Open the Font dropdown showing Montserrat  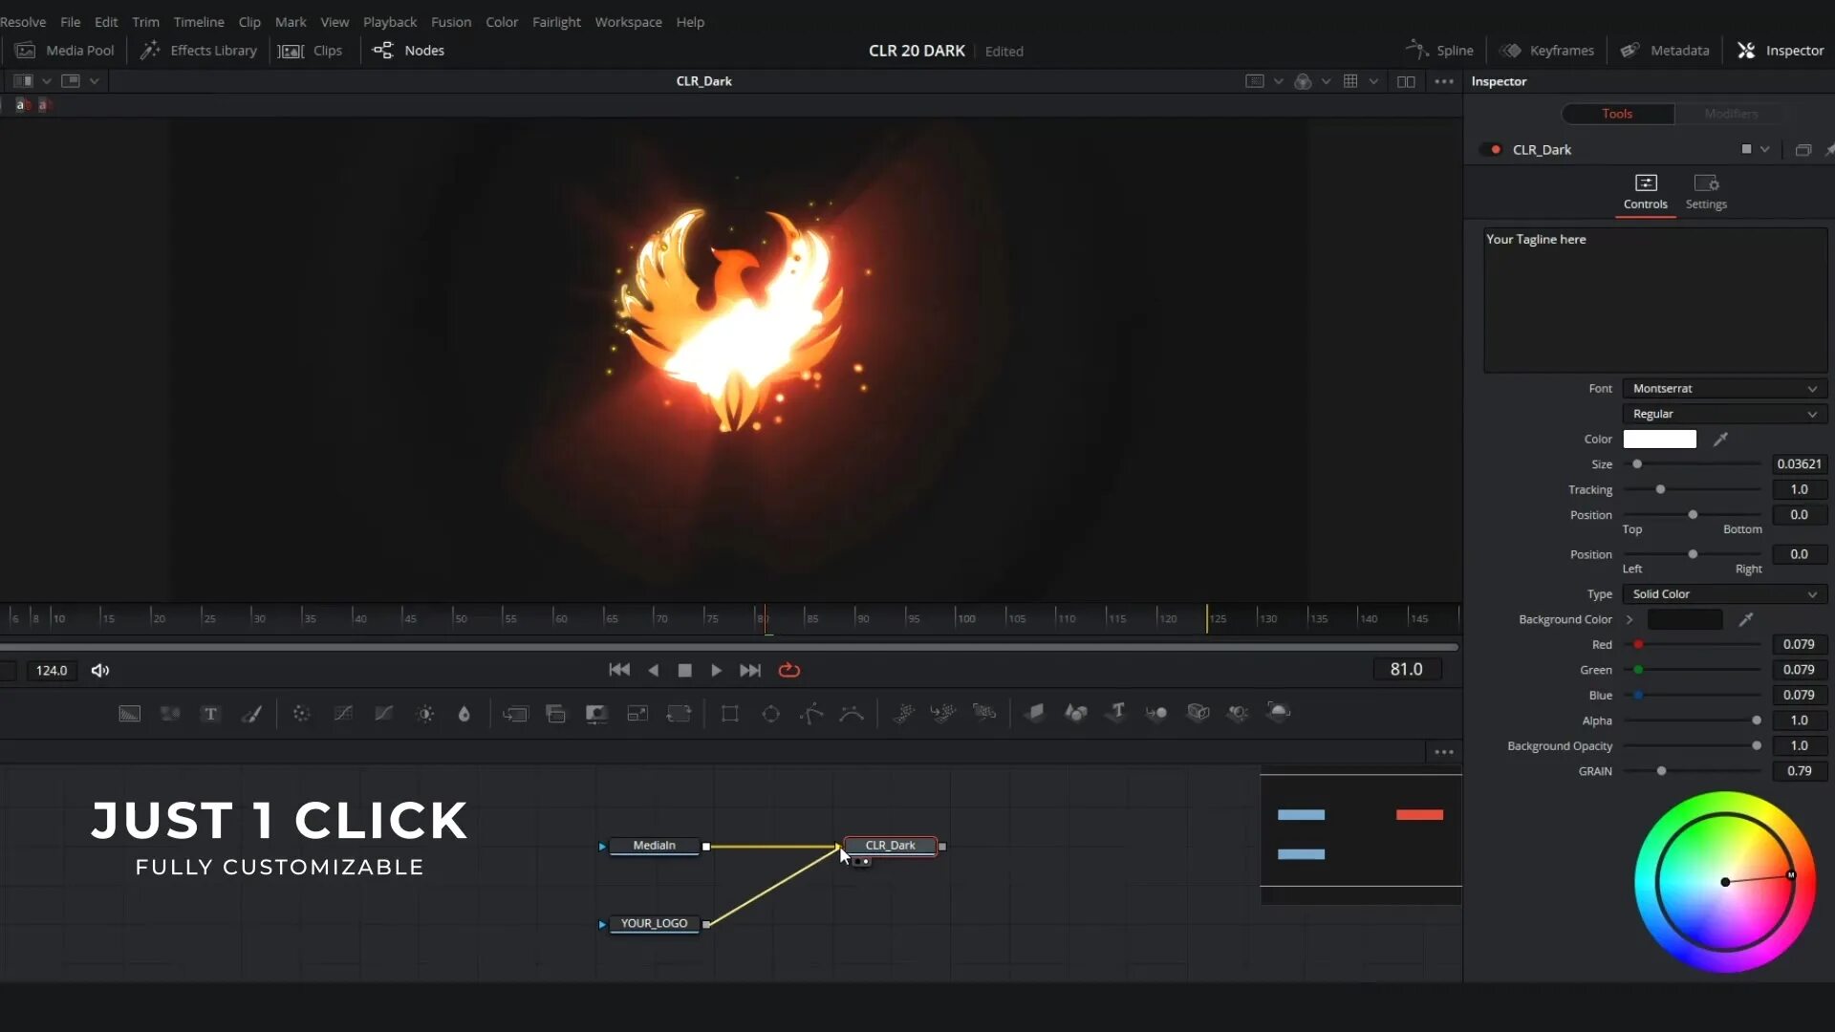tap(1723, 388)
